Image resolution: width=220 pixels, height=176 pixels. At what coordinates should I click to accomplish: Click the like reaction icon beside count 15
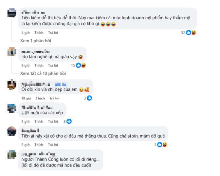click(78, 65)
